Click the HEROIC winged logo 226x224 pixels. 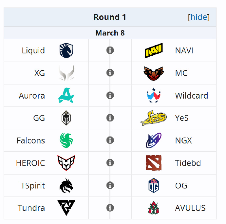(66, 163)
